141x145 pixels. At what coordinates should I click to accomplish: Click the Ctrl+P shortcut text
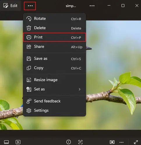[76, 38]
